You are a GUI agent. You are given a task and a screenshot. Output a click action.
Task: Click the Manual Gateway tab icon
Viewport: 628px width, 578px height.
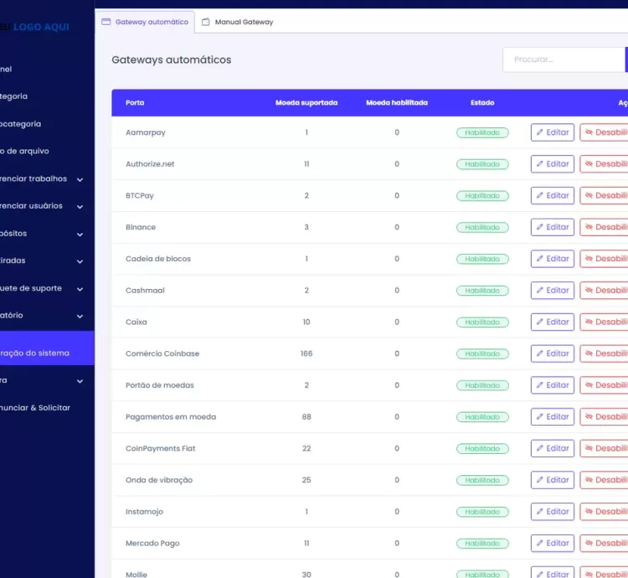click(206, 22)
